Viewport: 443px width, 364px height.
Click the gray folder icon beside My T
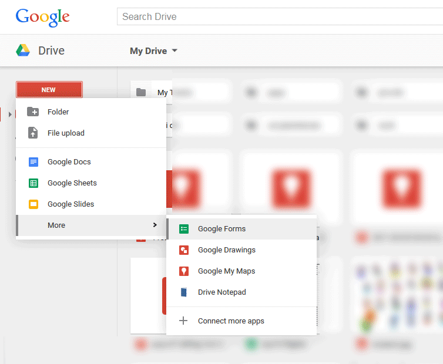click(141, 92)
